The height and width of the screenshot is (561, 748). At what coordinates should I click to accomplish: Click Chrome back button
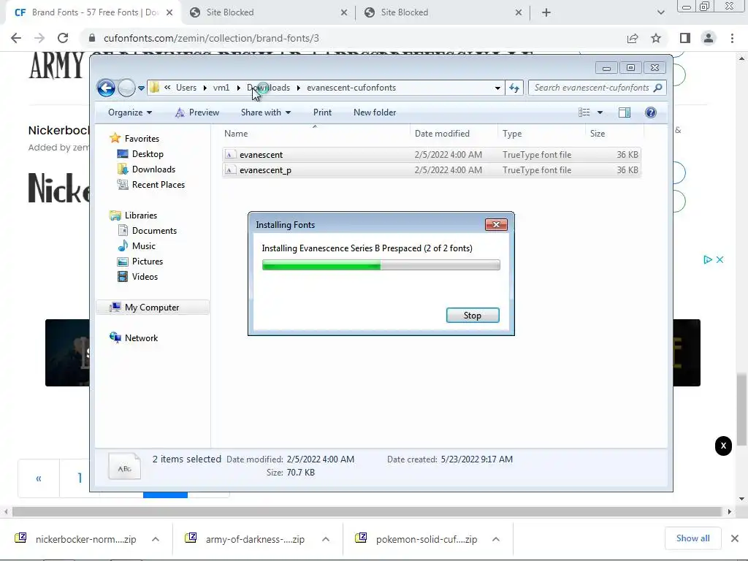coord(16,38)
